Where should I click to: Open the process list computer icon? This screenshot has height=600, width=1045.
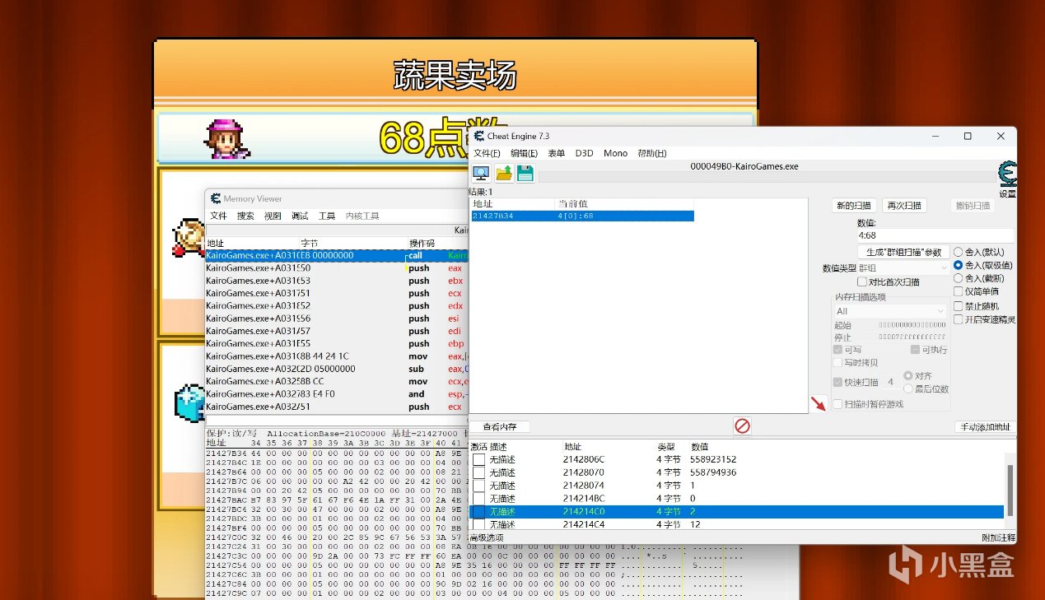(481, 173)
